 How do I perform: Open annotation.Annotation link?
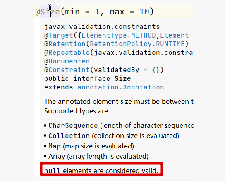point(121,87)
